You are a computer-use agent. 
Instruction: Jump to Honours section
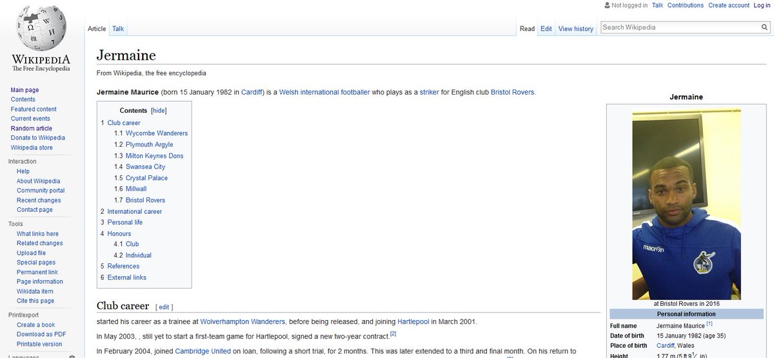(x=119, y=234)
